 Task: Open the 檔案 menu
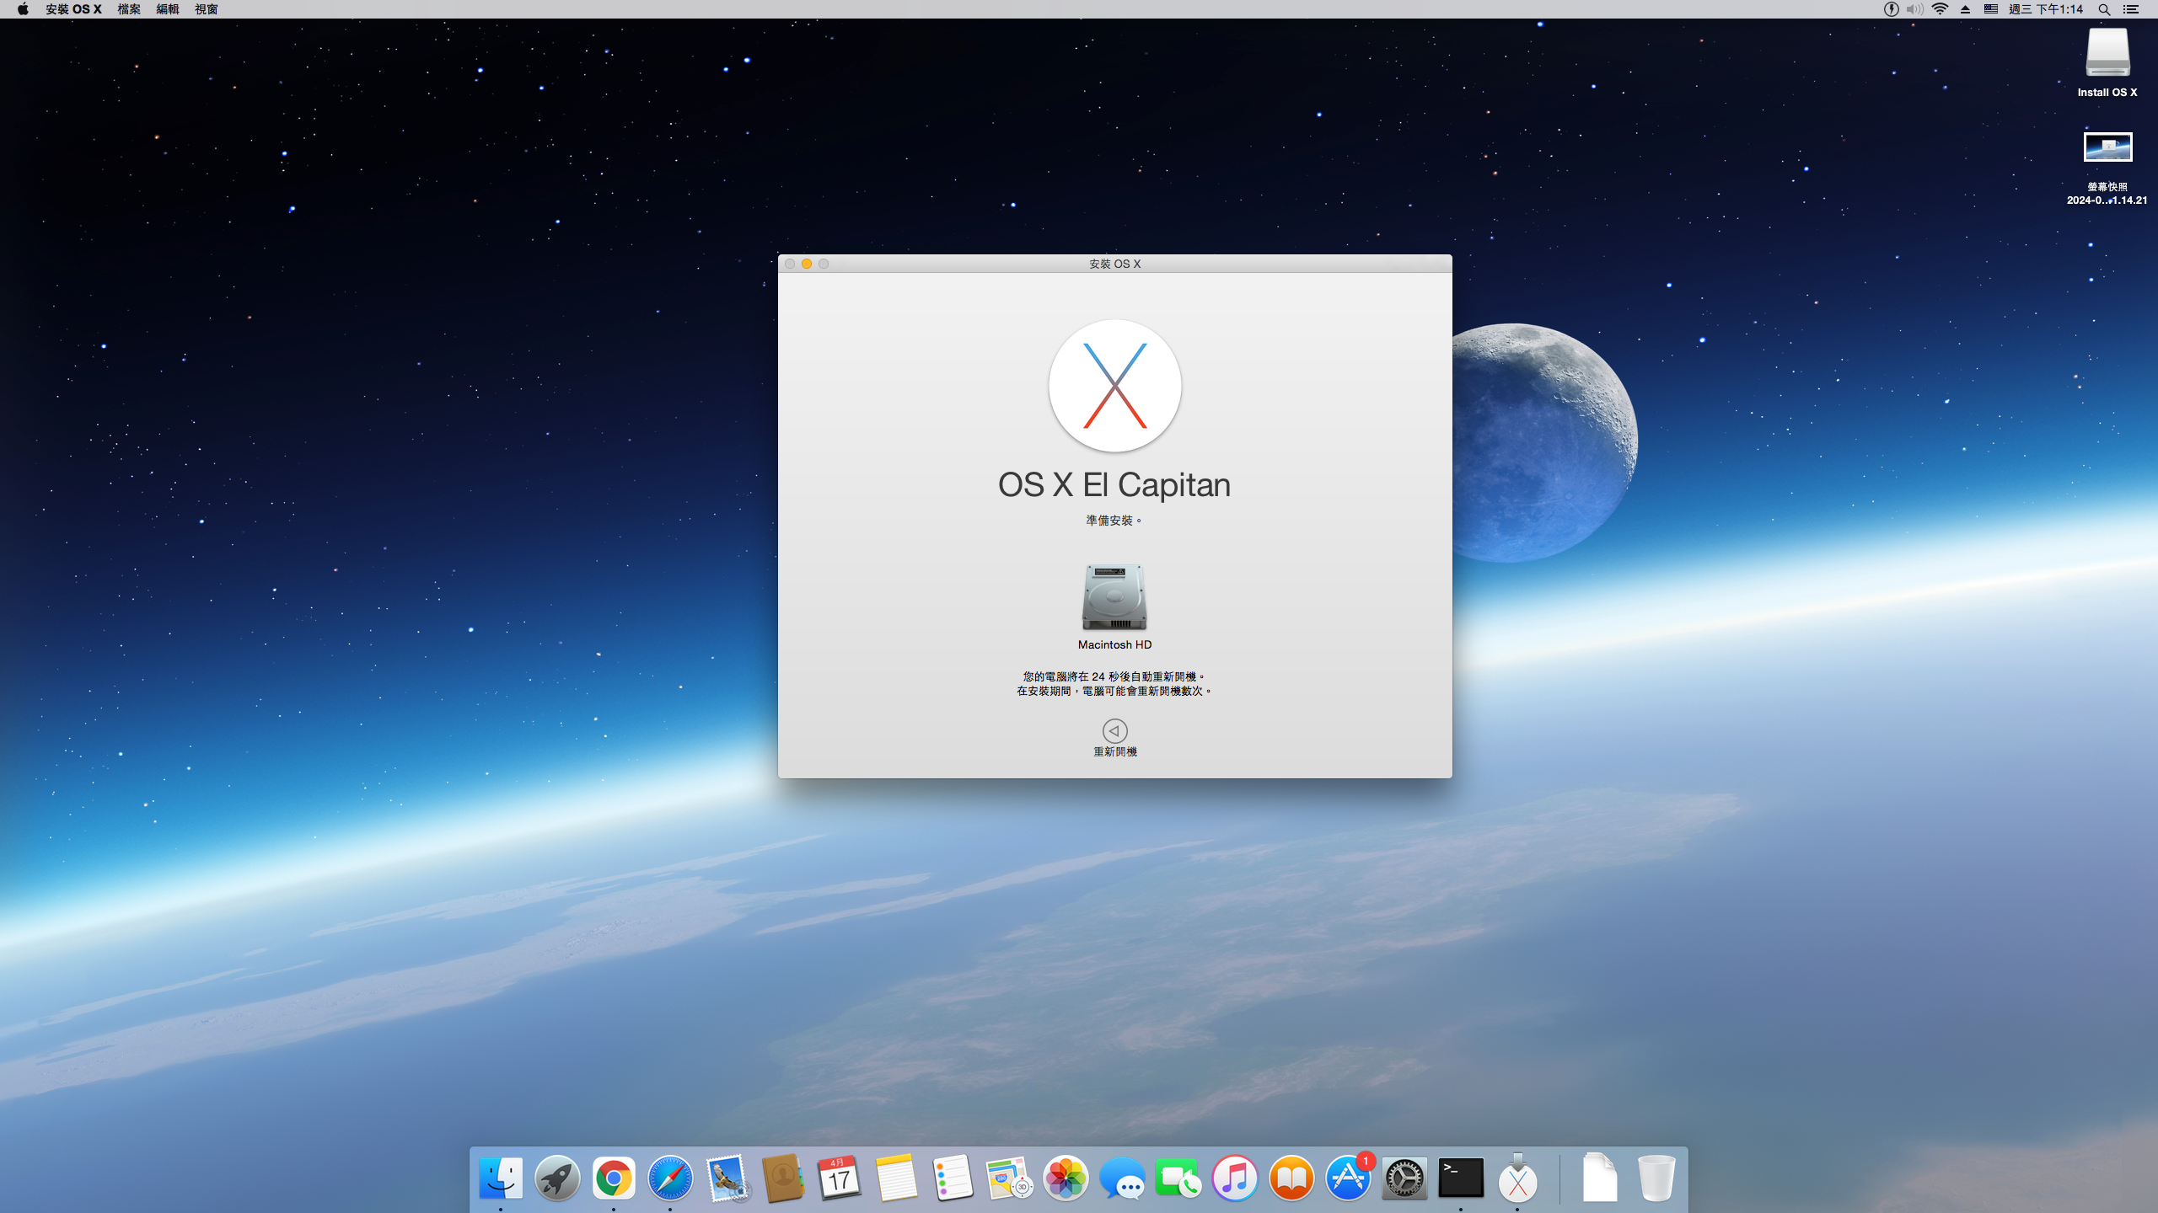[129, 9]
